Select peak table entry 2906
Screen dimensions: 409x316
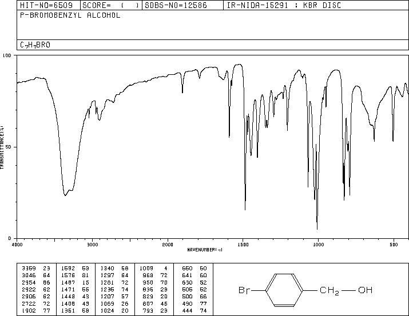pyautogui.click(x=29, y=297)
